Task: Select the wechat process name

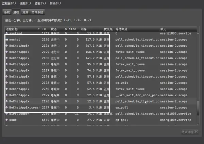Action: [x=15, y=40]
